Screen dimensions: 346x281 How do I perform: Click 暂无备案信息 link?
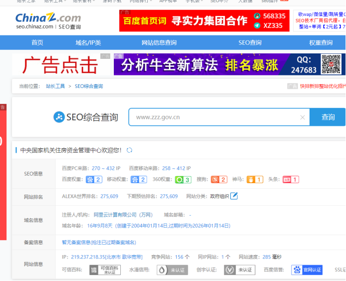[99, 243]
